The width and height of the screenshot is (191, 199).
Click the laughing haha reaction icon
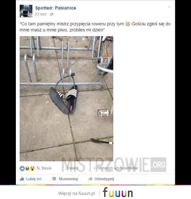[x=27, y=169]
